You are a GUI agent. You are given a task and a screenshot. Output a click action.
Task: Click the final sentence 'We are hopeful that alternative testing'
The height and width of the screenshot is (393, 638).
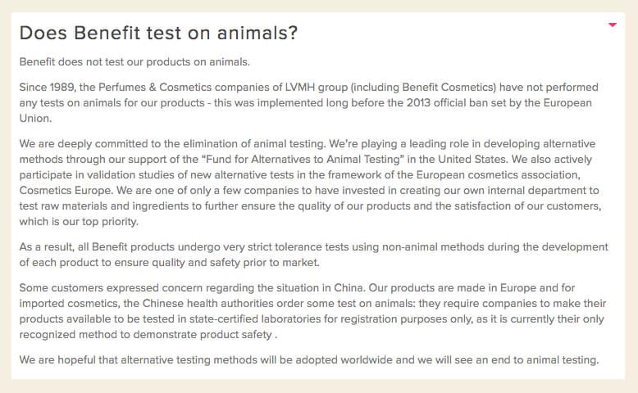309,360
